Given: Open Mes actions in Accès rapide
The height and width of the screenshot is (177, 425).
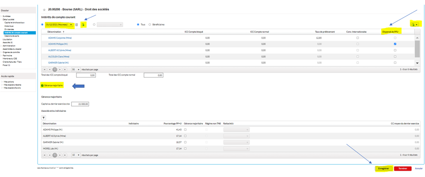Looking at the screenshot, I should click(9, 81).
